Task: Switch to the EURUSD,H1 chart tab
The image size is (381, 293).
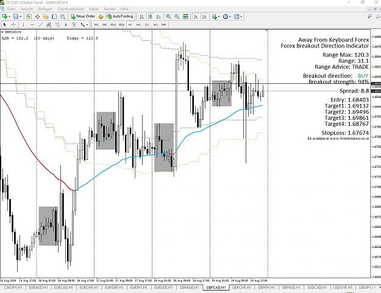Action: (x=163, y=288)
